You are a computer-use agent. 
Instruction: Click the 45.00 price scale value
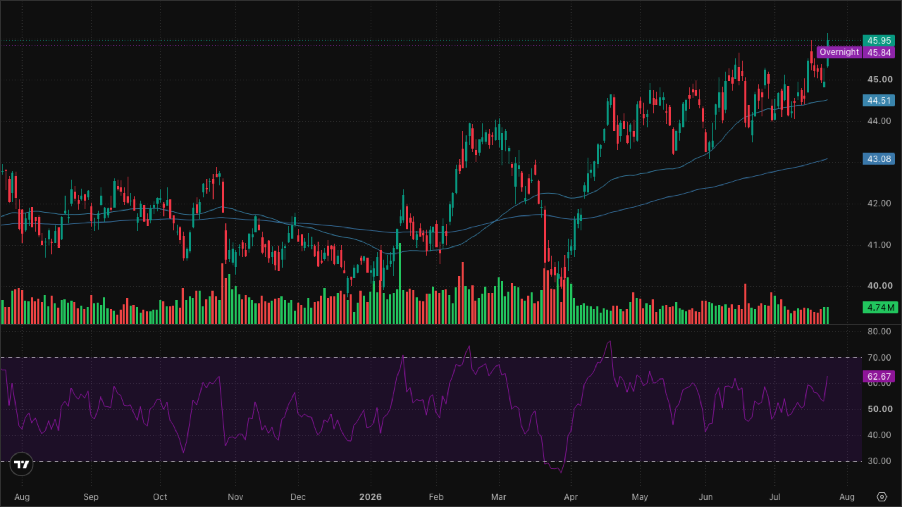880,79
